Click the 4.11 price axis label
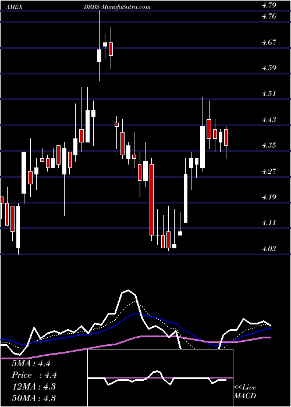Viewport: 291px width, 407px height. (268, 223)
